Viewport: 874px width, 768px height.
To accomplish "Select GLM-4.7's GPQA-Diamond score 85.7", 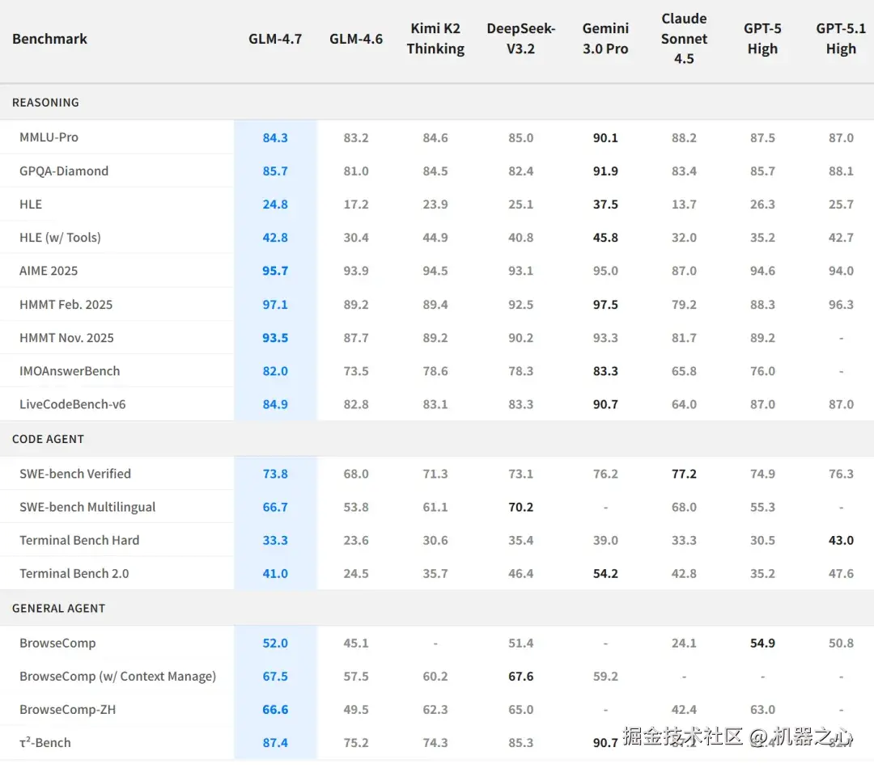I will point(275,171).
